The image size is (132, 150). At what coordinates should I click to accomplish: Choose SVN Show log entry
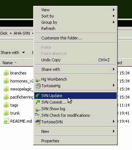pyautogui.click(x=75, y=109)
